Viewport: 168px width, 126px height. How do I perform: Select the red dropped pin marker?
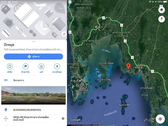click(x=129, y=66)
